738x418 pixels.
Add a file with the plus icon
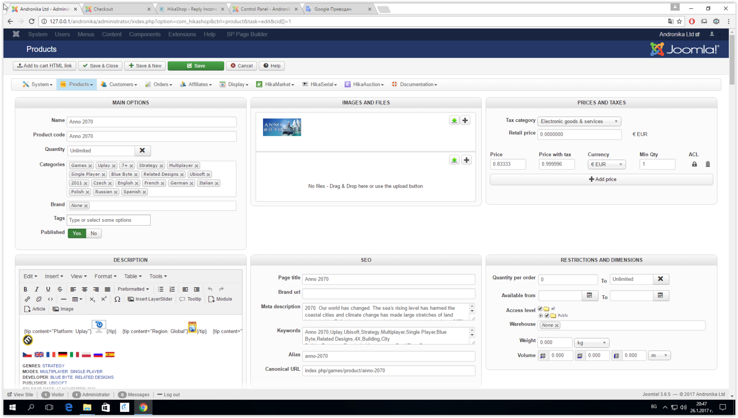tap(467, 160)
